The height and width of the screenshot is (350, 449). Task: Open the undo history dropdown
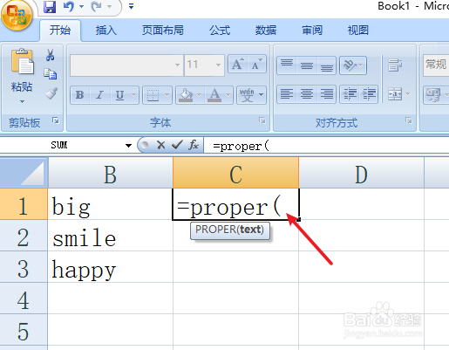pos(81,6)
